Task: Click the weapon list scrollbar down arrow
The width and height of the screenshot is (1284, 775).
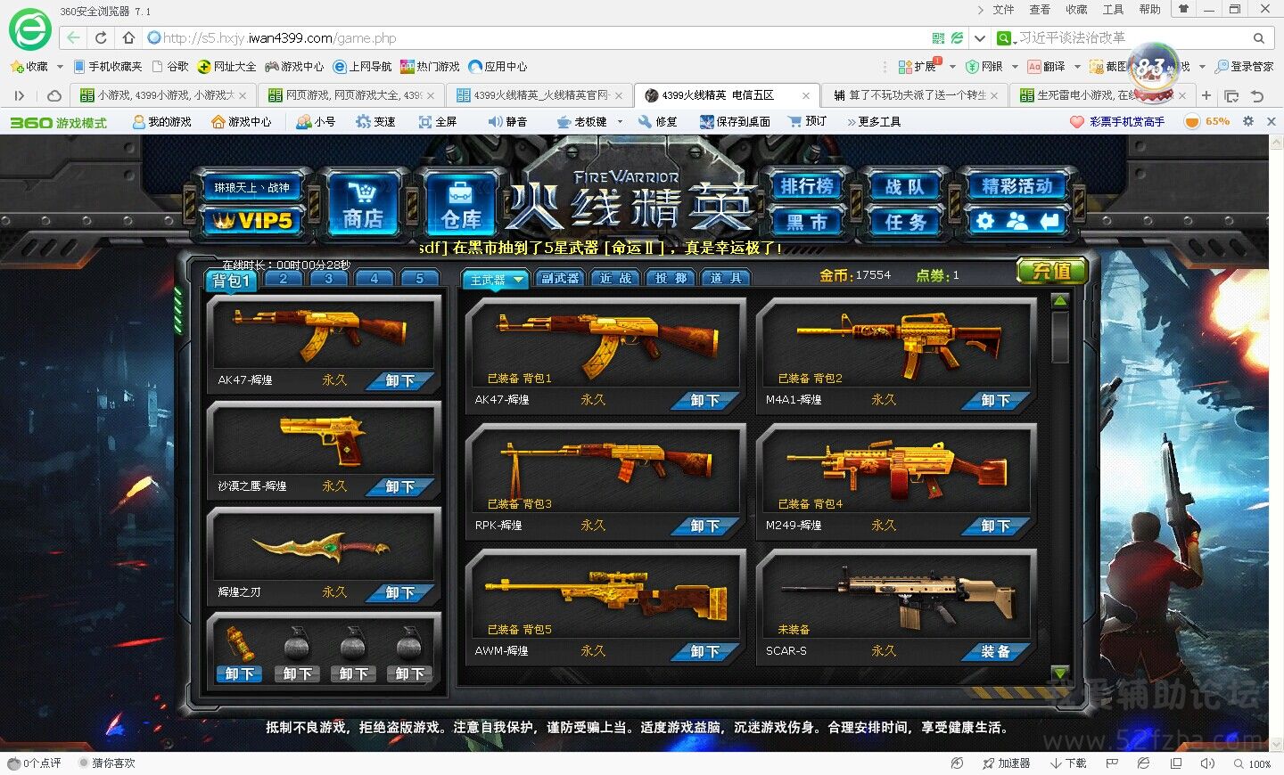Action: (1059, 673)
